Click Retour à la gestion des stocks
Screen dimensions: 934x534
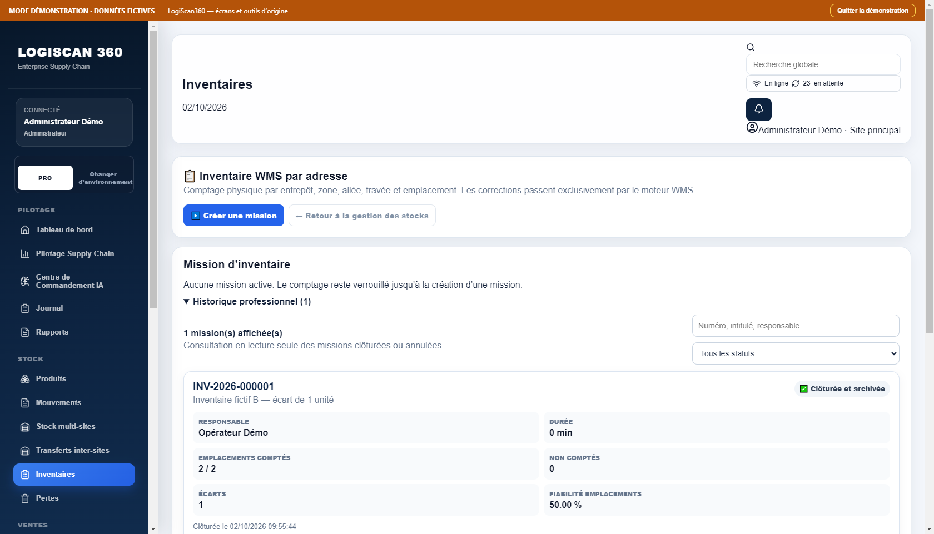pos(362,216)
